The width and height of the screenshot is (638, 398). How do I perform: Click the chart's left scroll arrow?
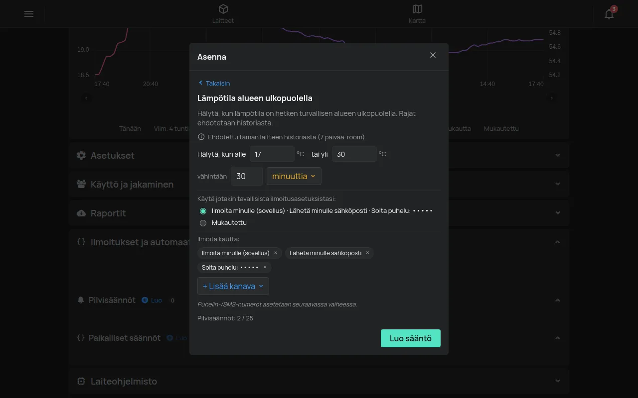[86, 98]
